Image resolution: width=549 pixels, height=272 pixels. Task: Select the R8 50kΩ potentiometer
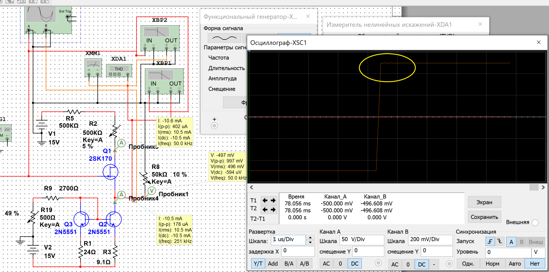pos(145,178)
